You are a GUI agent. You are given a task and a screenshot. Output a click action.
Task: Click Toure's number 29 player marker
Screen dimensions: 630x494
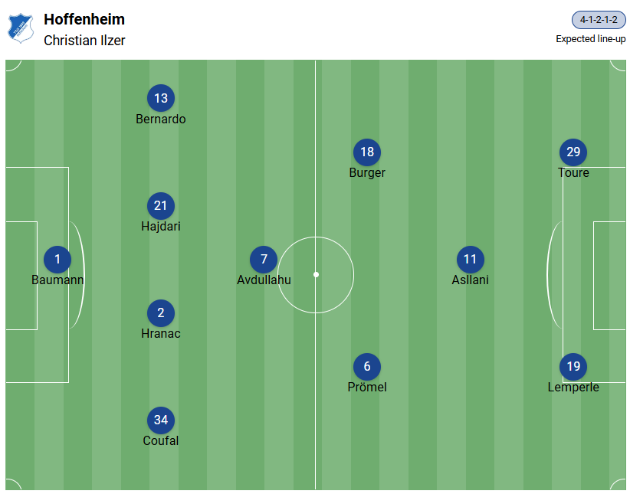click(573, 152)
